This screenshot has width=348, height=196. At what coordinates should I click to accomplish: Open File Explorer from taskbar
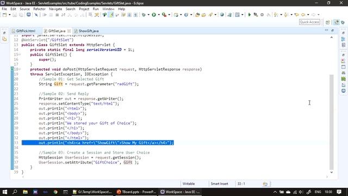pyautogui.click(x=25, y=192)
